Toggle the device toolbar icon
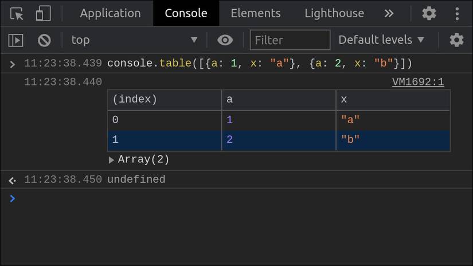The height and width of the screenshot is (266, 473). pos(43,13)
